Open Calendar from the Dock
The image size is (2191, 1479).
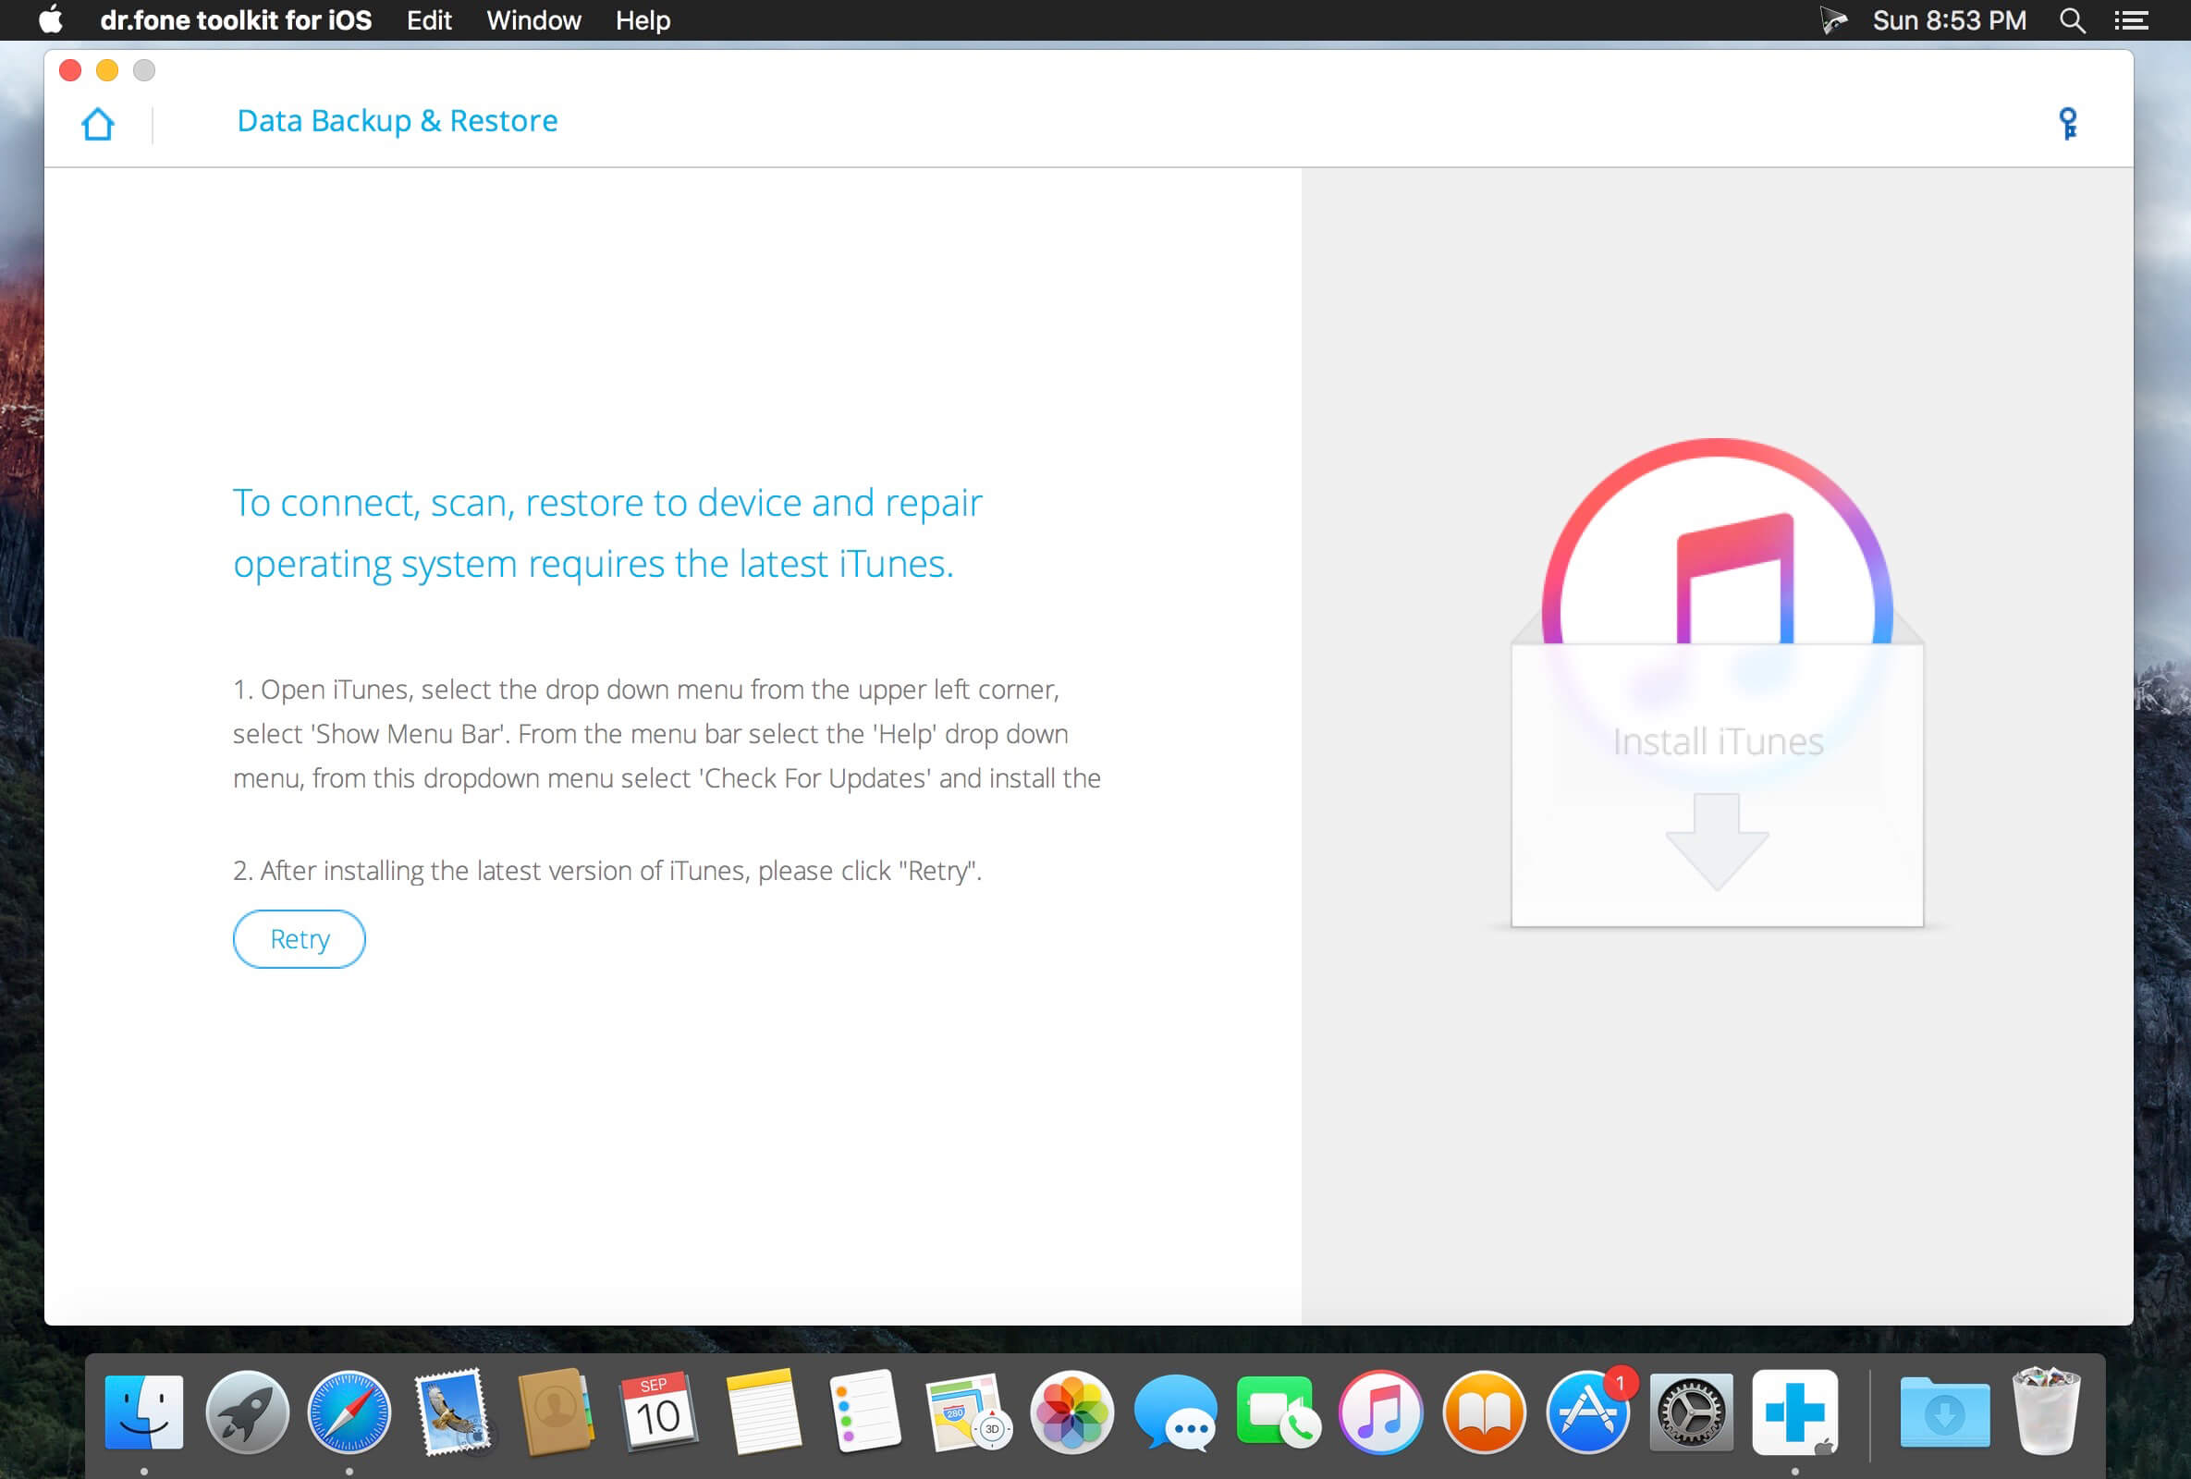point(659,1412)
